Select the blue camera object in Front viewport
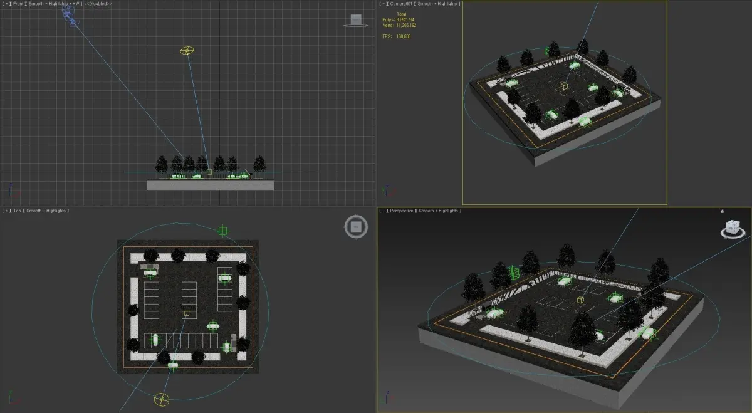Image resolution: width=752 pixels, height=413 pixels. point(70,17)
